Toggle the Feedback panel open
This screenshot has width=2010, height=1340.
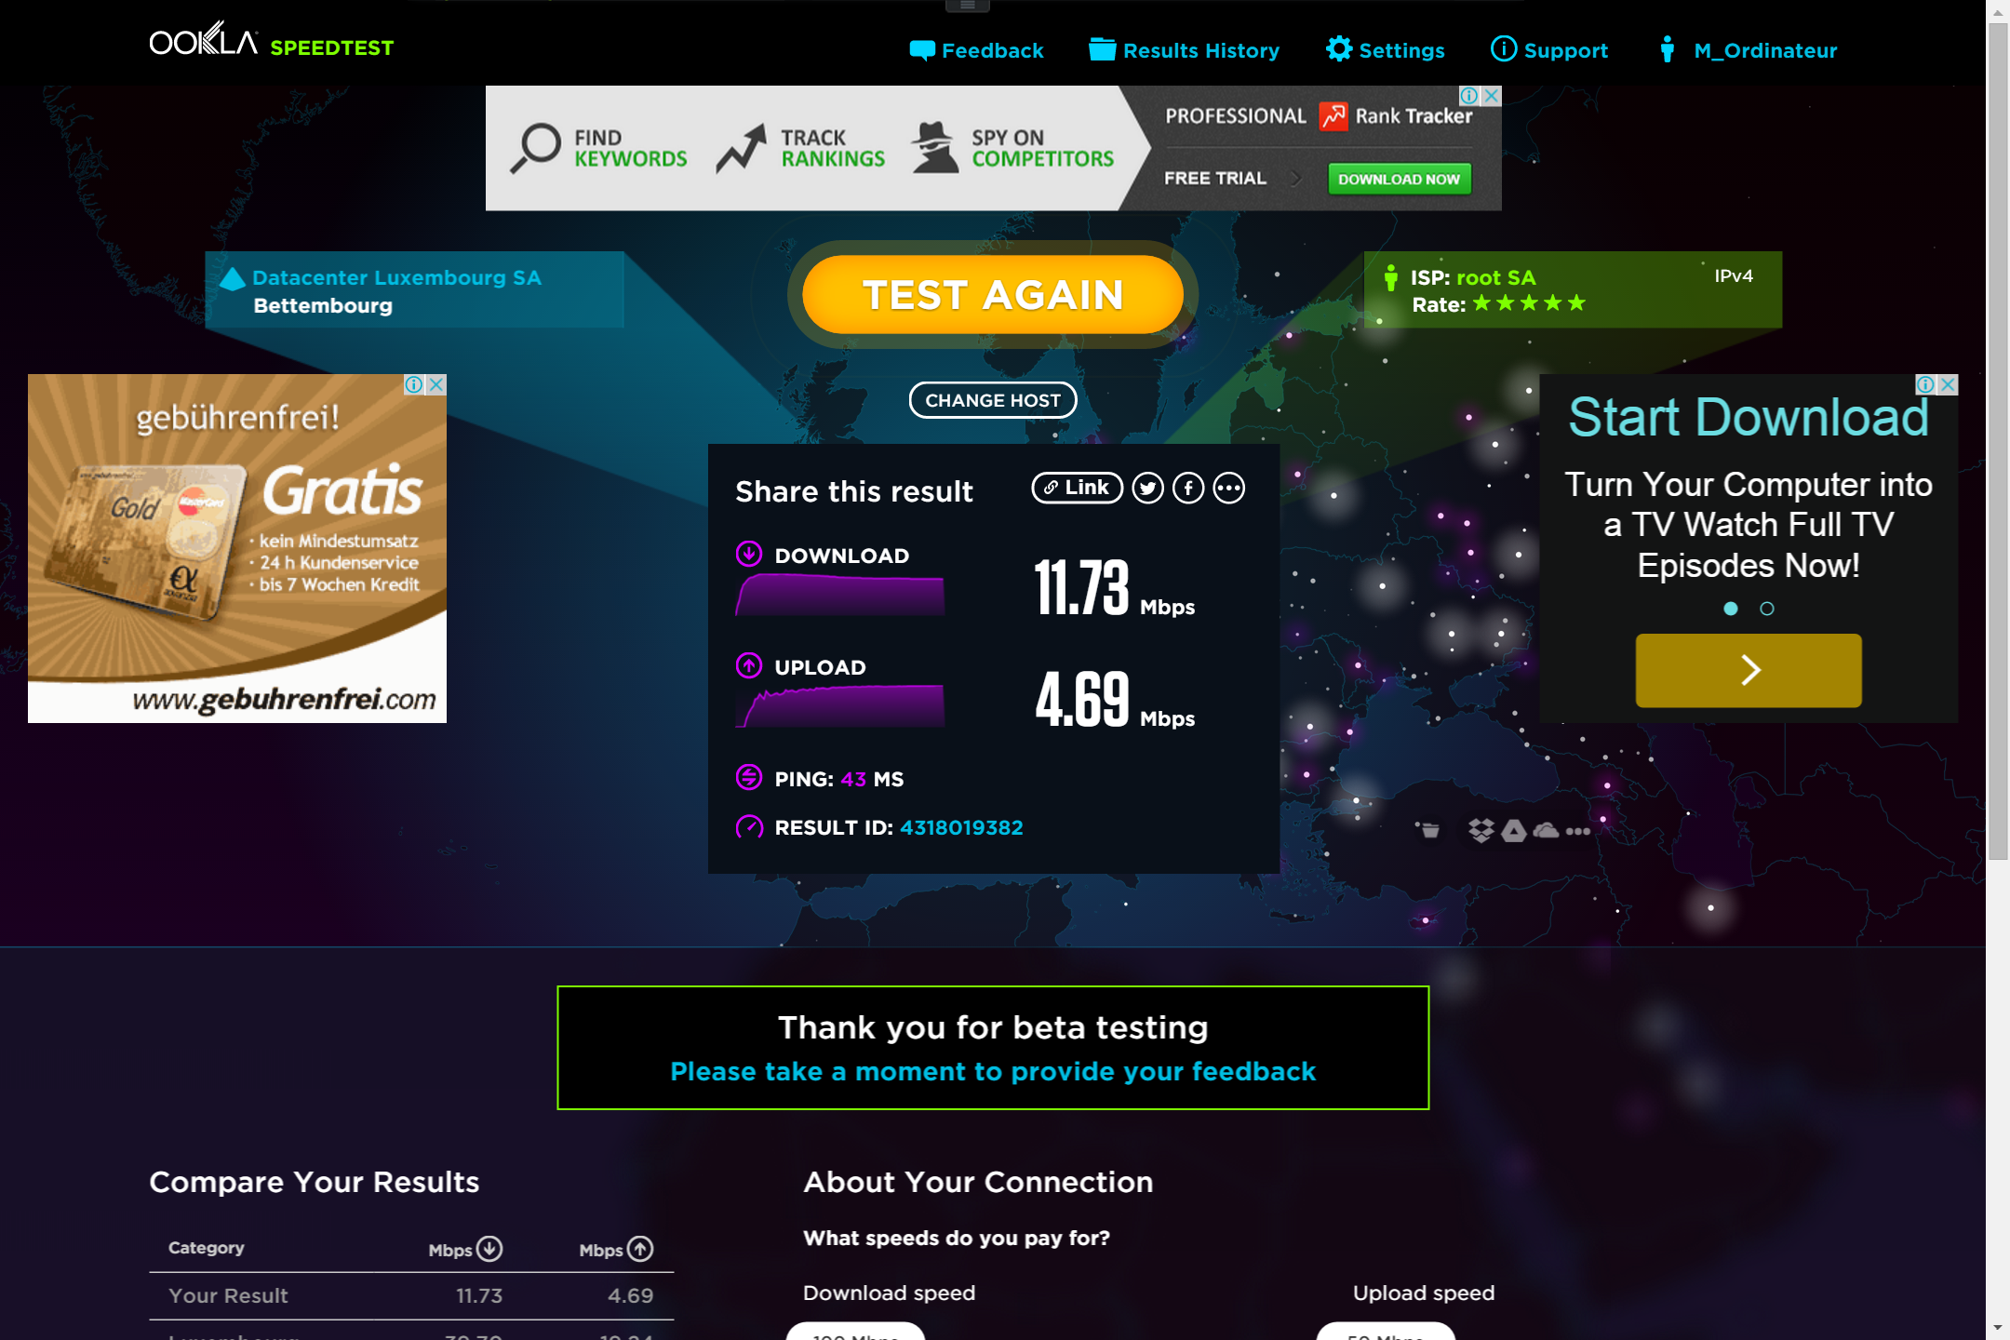[x=975, y=49]
